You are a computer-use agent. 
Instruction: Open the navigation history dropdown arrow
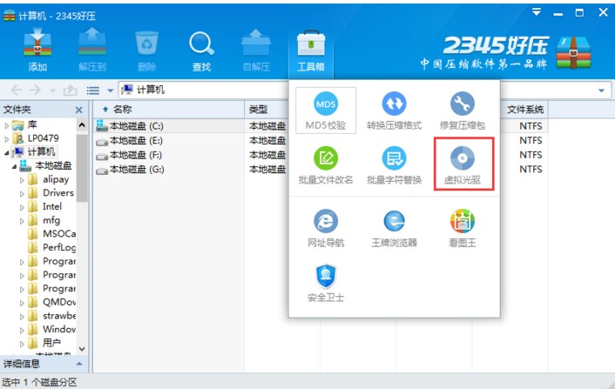(x=52, y=91)
